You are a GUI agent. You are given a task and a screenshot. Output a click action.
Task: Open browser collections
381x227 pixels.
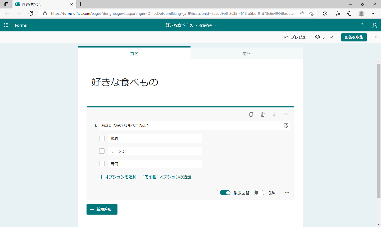(x=349, y=13)
